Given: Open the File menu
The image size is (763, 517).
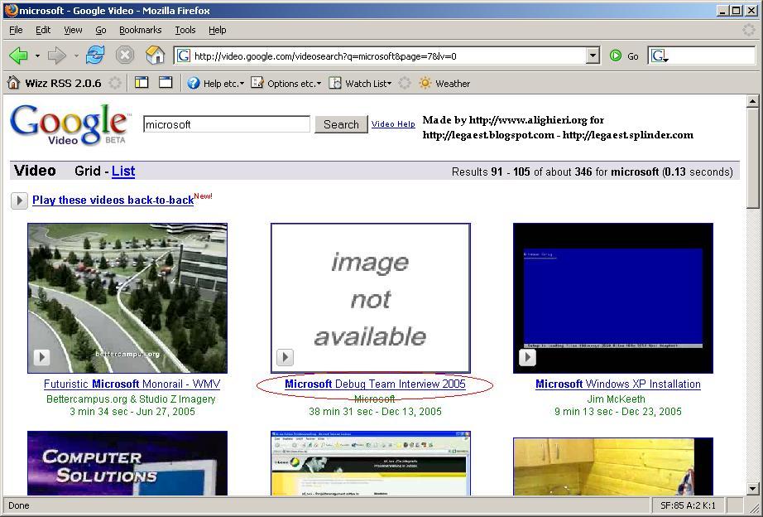Looking at the screenshot, I should click(x=16, y=30).
